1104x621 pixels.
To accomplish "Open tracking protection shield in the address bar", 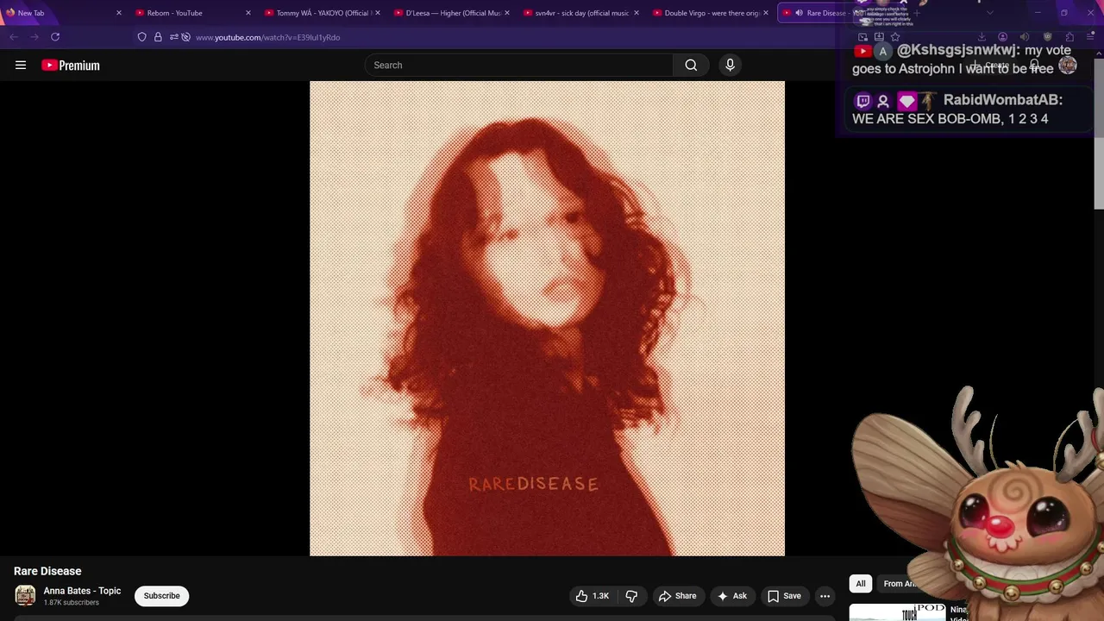I will [142, 37].
